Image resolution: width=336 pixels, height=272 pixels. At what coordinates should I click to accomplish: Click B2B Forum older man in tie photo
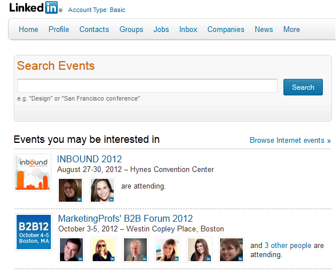coord(135,250)
